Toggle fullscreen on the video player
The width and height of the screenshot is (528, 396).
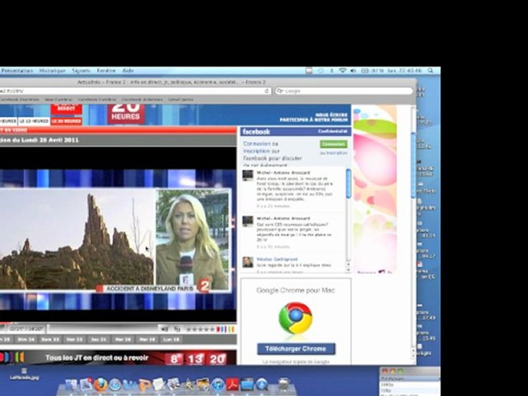[177, 329]
